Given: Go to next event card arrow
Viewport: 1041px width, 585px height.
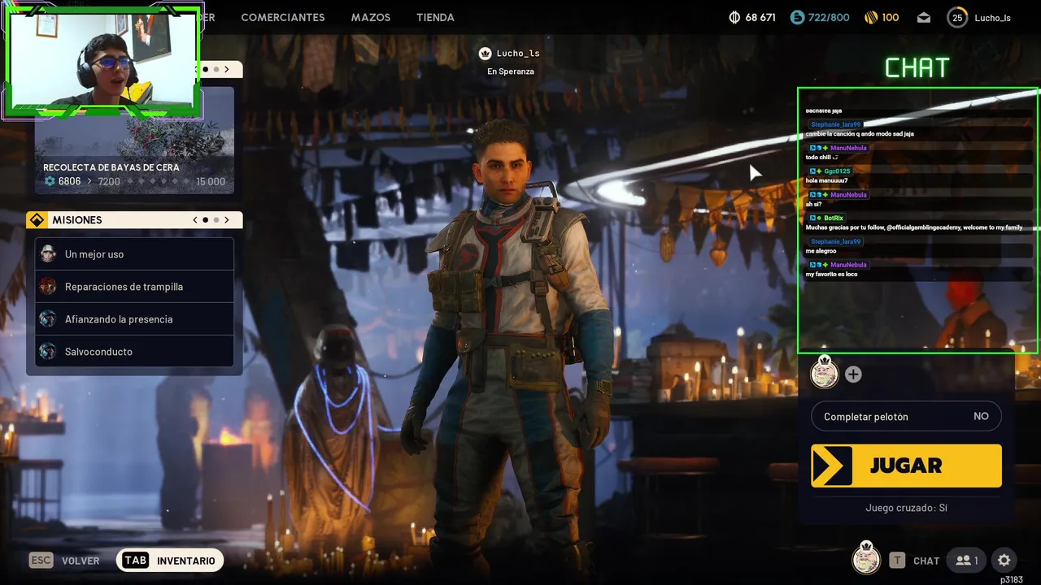Looking at the screenshot, I should tap(227, 70).
